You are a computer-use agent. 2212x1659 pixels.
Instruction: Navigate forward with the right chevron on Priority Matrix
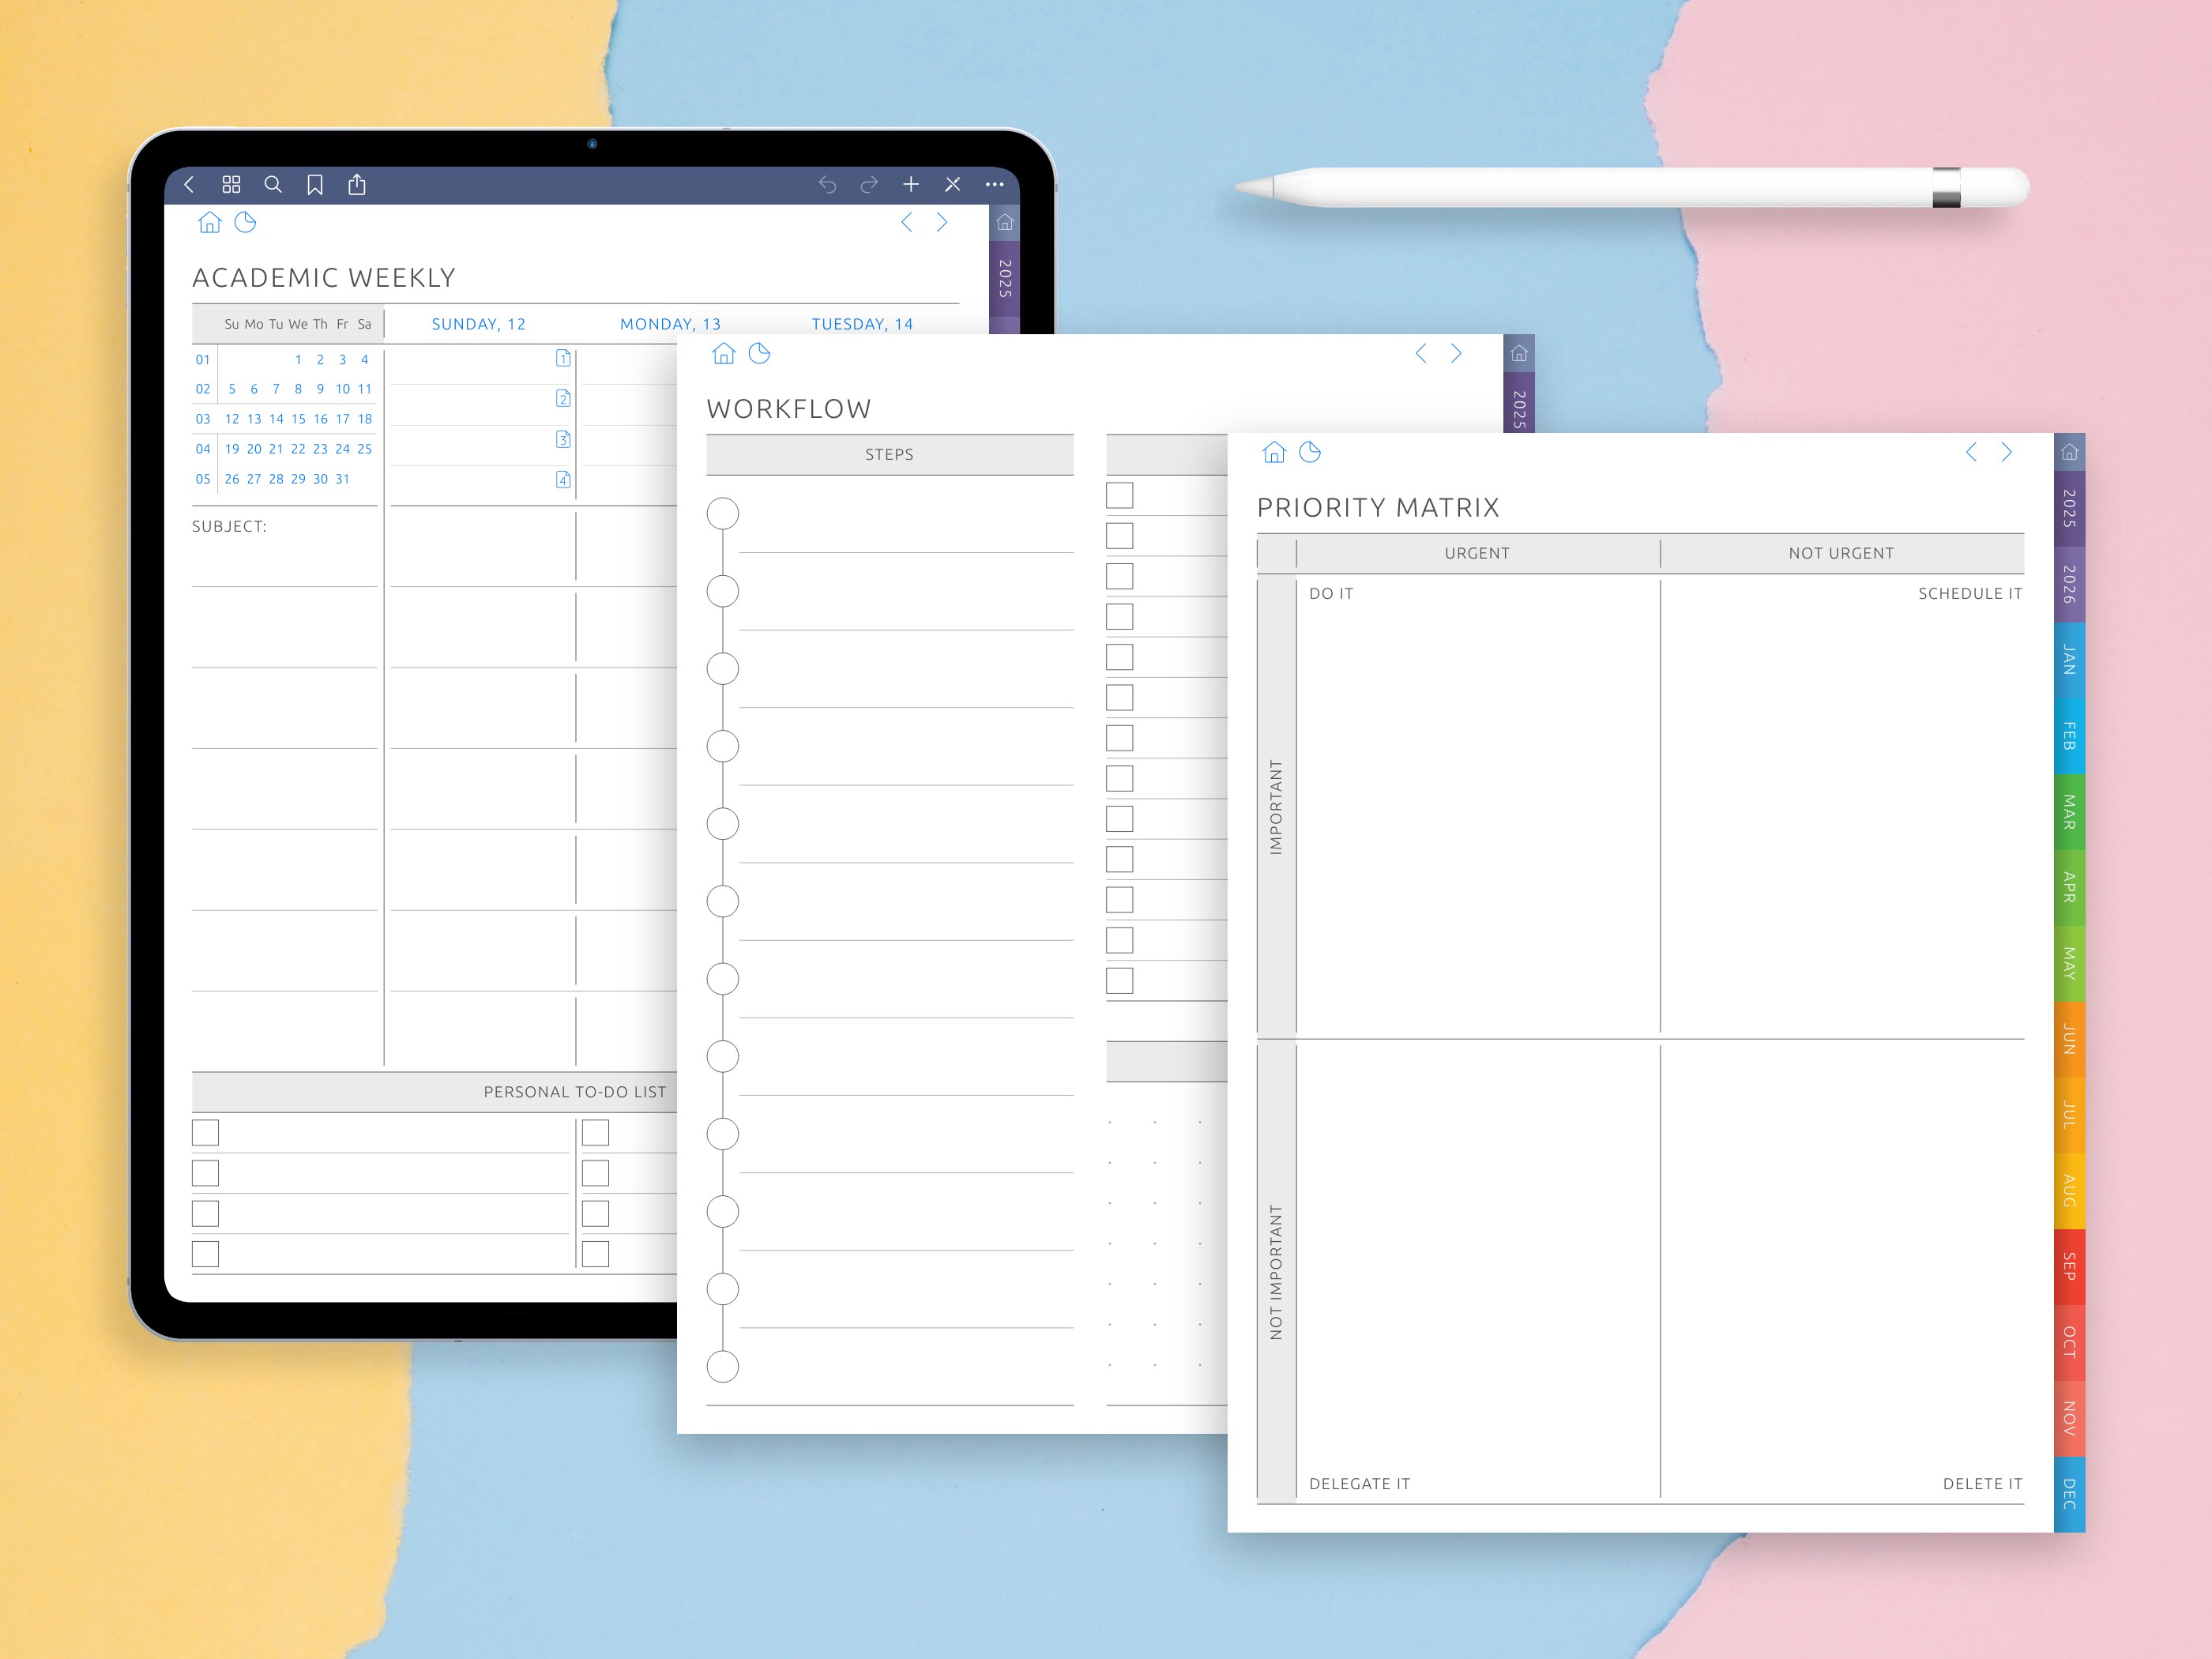click(x=2006, y=452)
